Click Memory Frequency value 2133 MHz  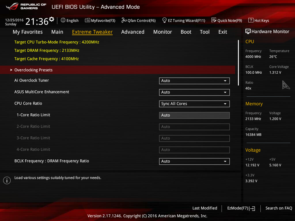[x=253, y=119]
